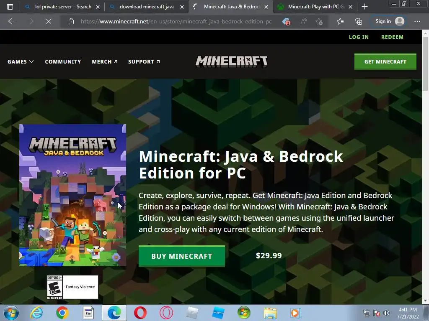Open the blue Roblox Studio taskbar icon
Viewport: 429px width, 321px height.
[x=218, y=313]
